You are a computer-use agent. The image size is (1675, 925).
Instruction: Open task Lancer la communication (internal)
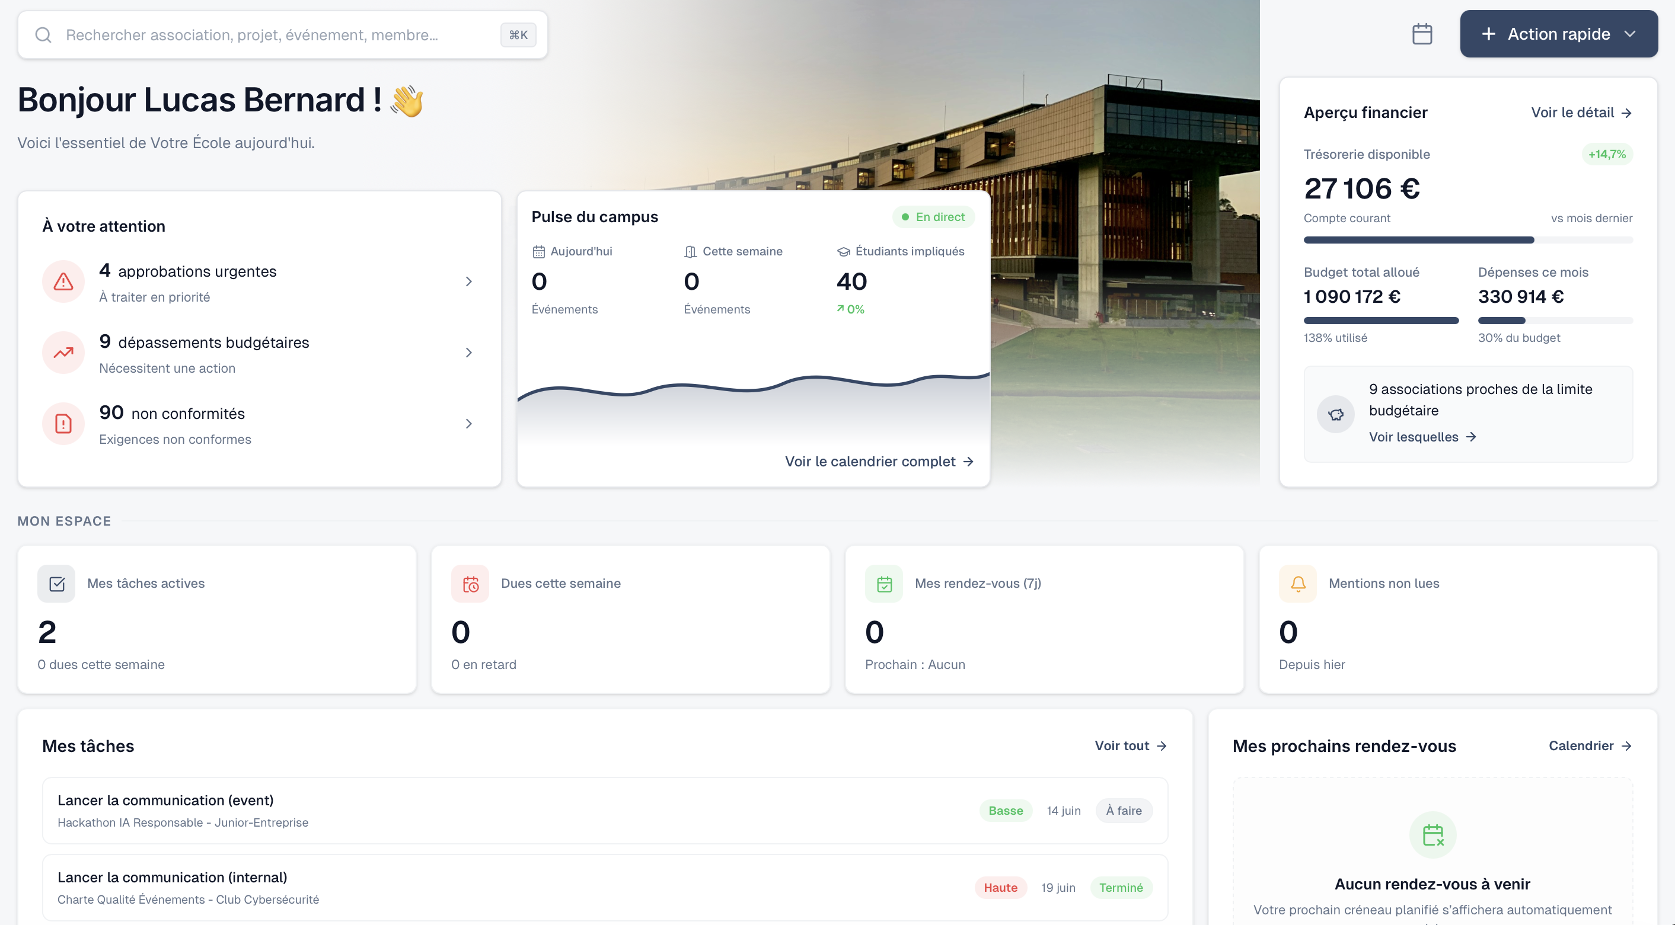pos(605,887)
